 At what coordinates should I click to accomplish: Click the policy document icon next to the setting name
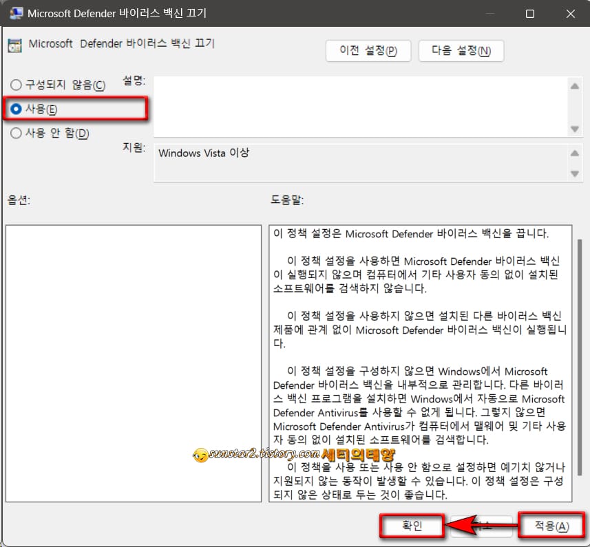tap(16, 44)
